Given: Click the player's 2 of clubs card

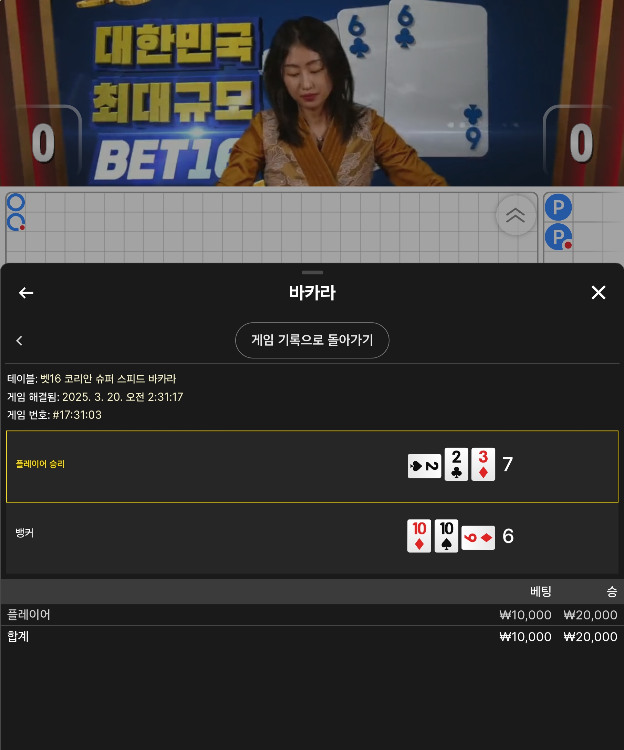Looking at the screenshot, I should 456,464.
